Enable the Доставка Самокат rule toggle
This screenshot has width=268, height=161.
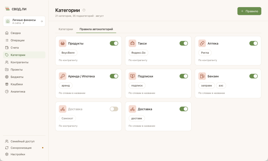click(114, 109)
